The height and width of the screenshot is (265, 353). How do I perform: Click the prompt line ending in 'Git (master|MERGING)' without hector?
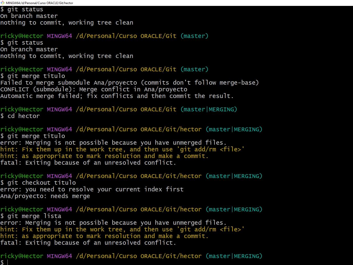119,109
